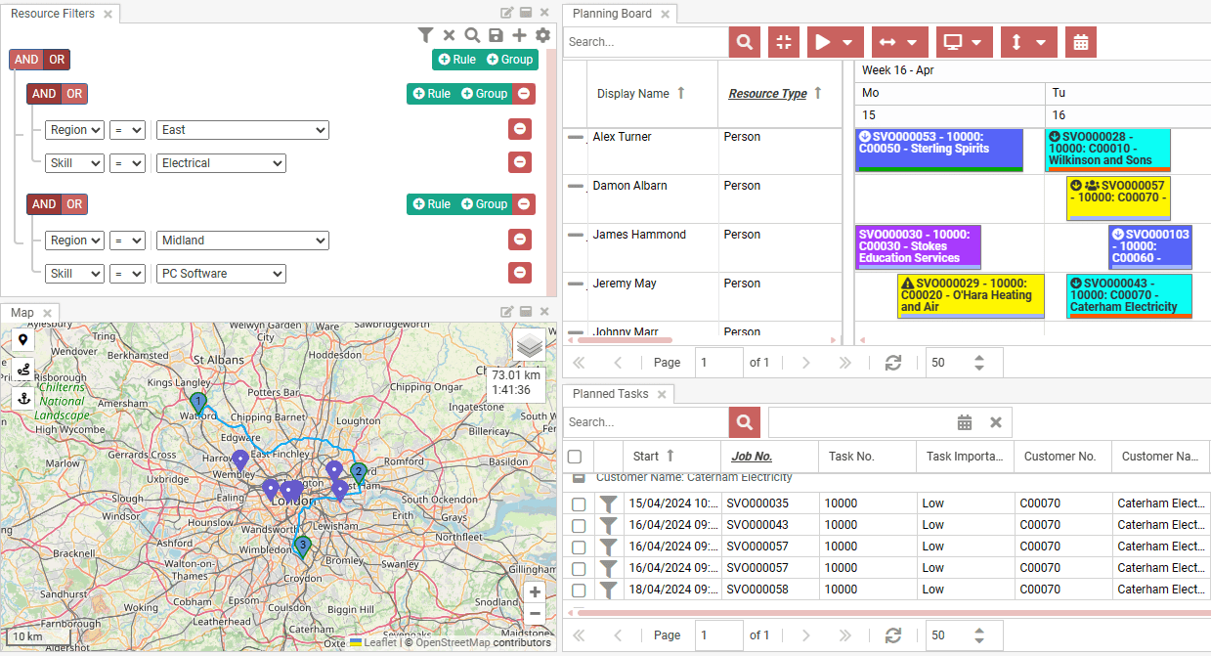The width and height of the screenshot is (1211, 656).
Task: Switch to the Planned Tasks tab
Action: pyautogui.click(x=610, y=394)
